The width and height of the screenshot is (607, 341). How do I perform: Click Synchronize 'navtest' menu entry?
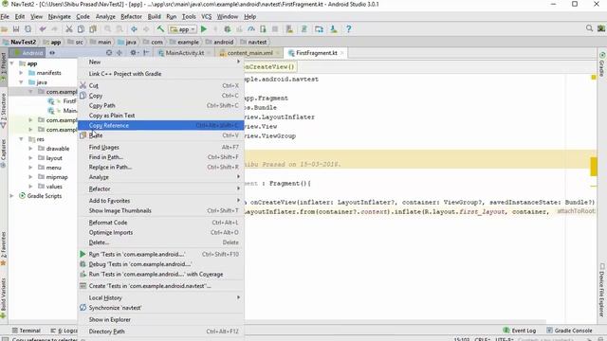click(x=160, y=308)
